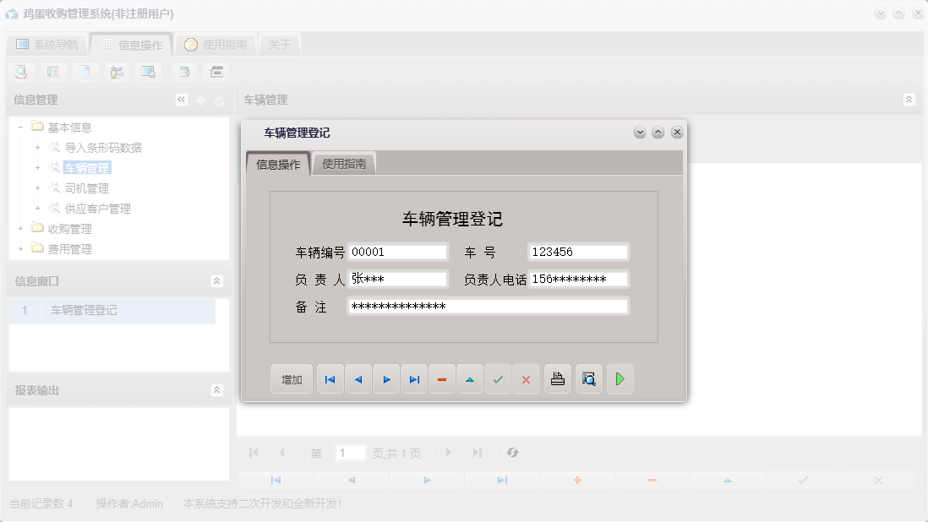This screenshot has height=522, width=928.
Task: Cancel edits with the red X icon
Action: click(x=526, y=378)
